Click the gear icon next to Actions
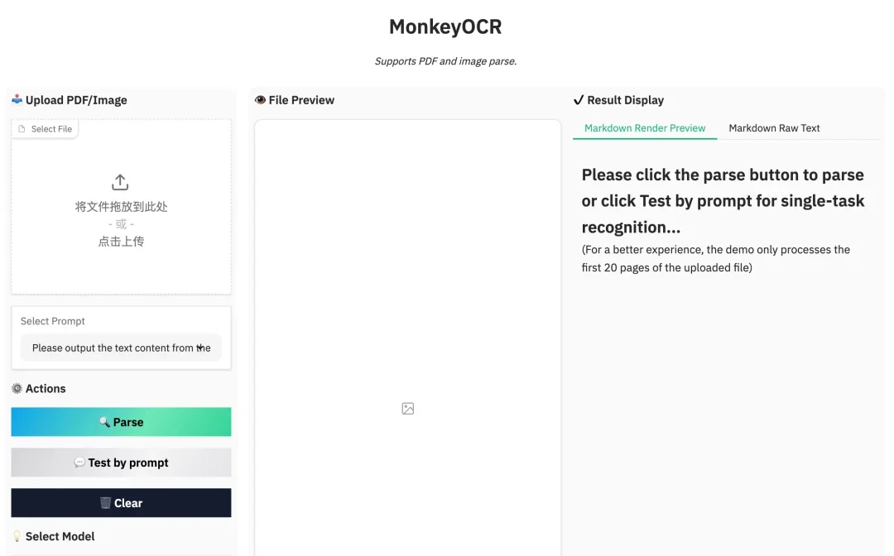Image resolution: width=894 pixels, height=556 pixels. coord(17,388)
